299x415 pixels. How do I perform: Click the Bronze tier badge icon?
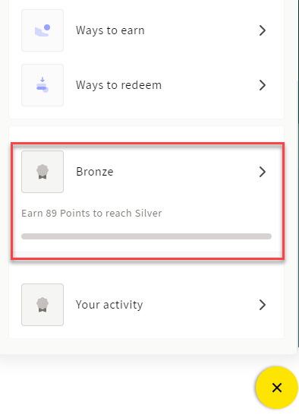tap(42, 172)
